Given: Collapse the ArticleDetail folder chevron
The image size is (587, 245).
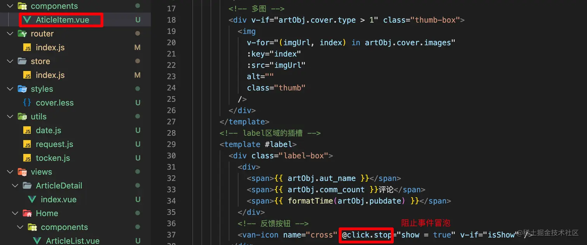Looking at the screenshot, I should click(16, 186).
